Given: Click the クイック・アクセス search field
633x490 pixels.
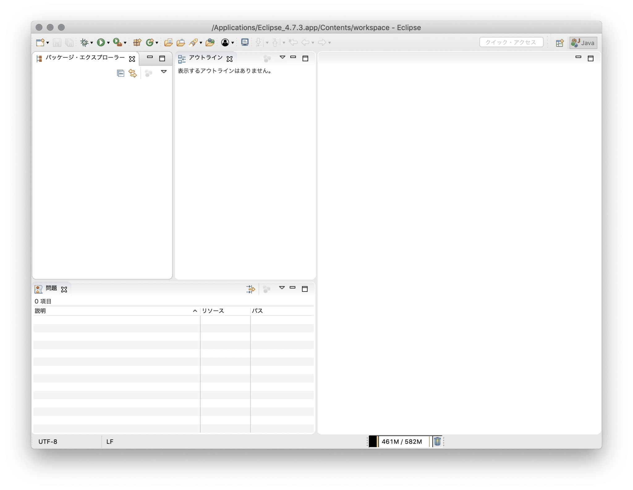Looking at the screenshot, I should [511, 42].
